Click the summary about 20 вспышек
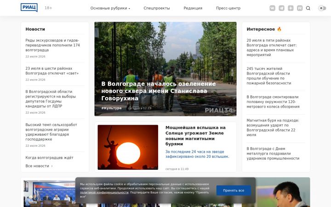 (197, 154)
